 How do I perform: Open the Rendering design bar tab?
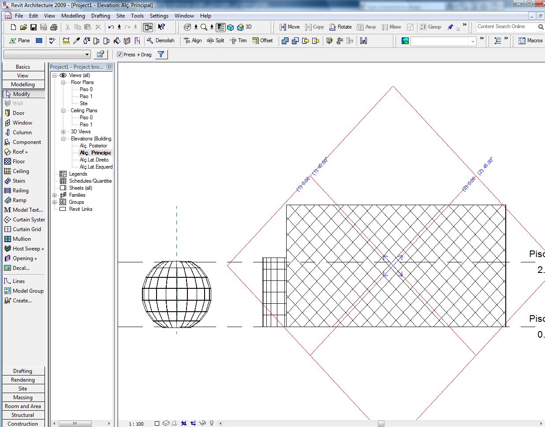[x=23, y=380]
